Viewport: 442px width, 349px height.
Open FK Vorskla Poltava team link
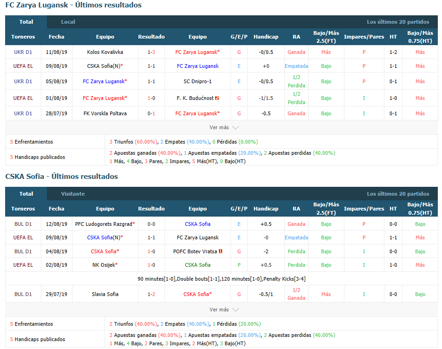point(105,113)
